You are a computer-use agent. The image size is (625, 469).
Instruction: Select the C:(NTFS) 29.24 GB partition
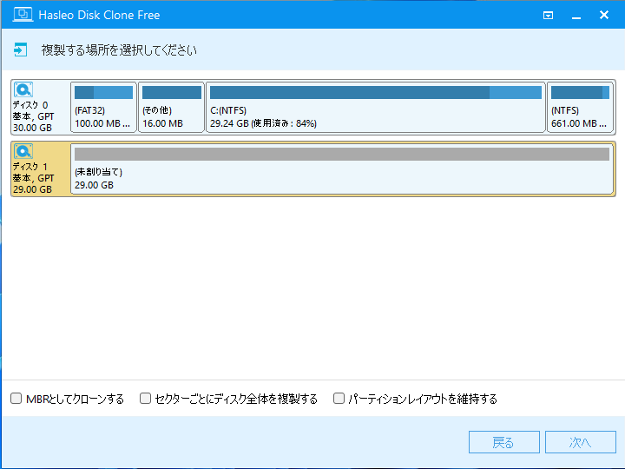pyautogui.click(x=376, y=107)
